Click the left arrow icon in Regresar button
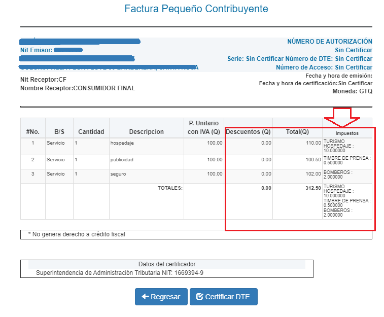This screenshot has height=317, width=384. 145,297
